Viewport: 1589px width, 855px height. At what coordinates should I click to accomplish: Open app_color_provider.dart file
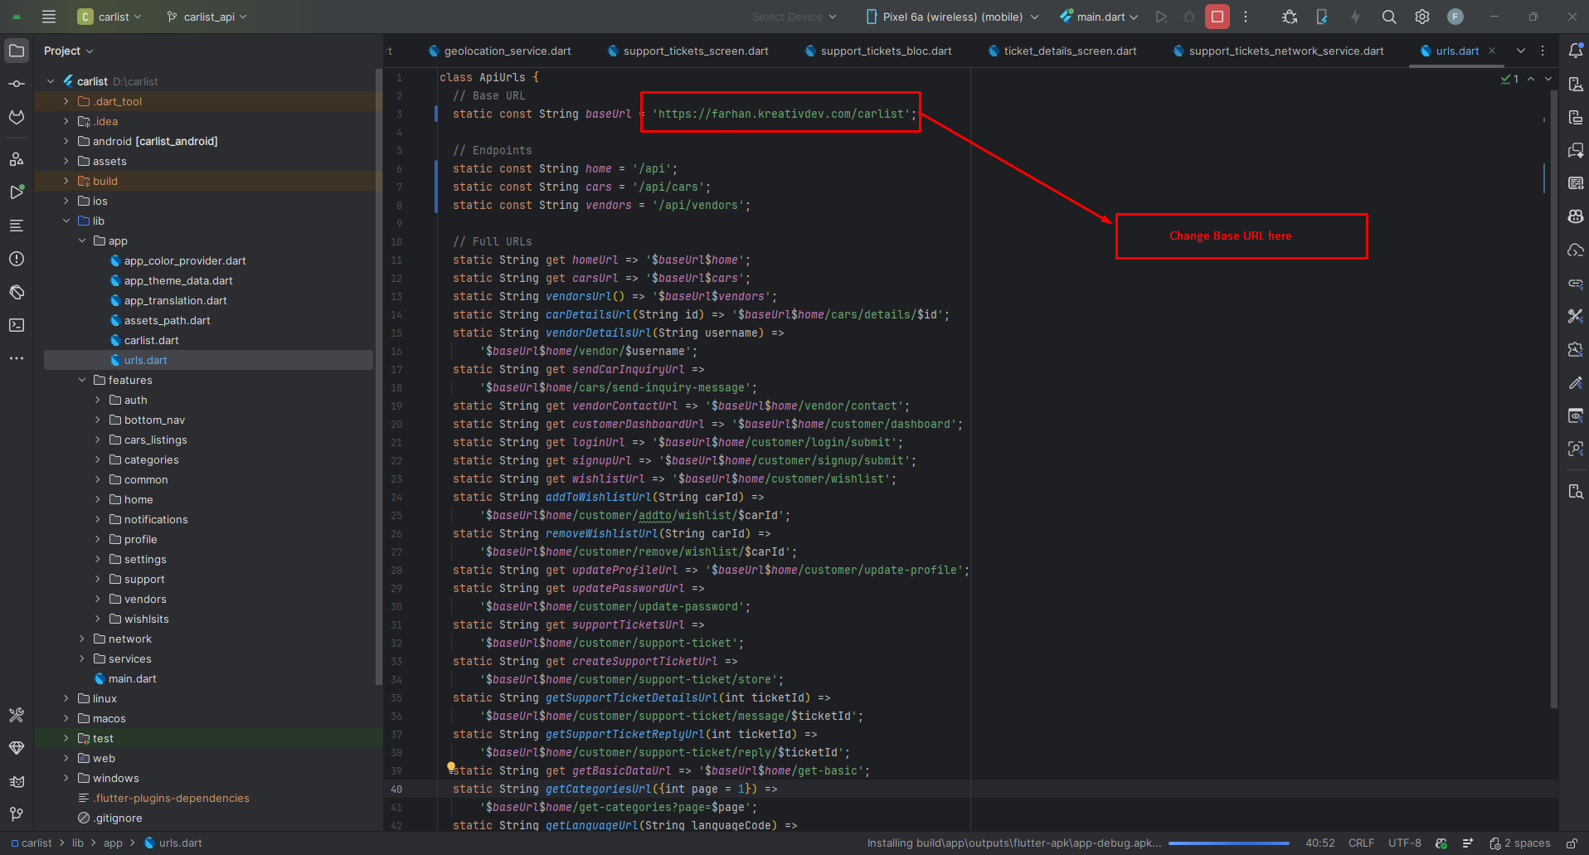(177, 260)
